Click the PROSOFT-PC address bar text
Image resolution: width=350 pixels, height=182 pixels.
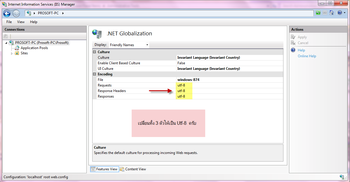click(48, 13)
